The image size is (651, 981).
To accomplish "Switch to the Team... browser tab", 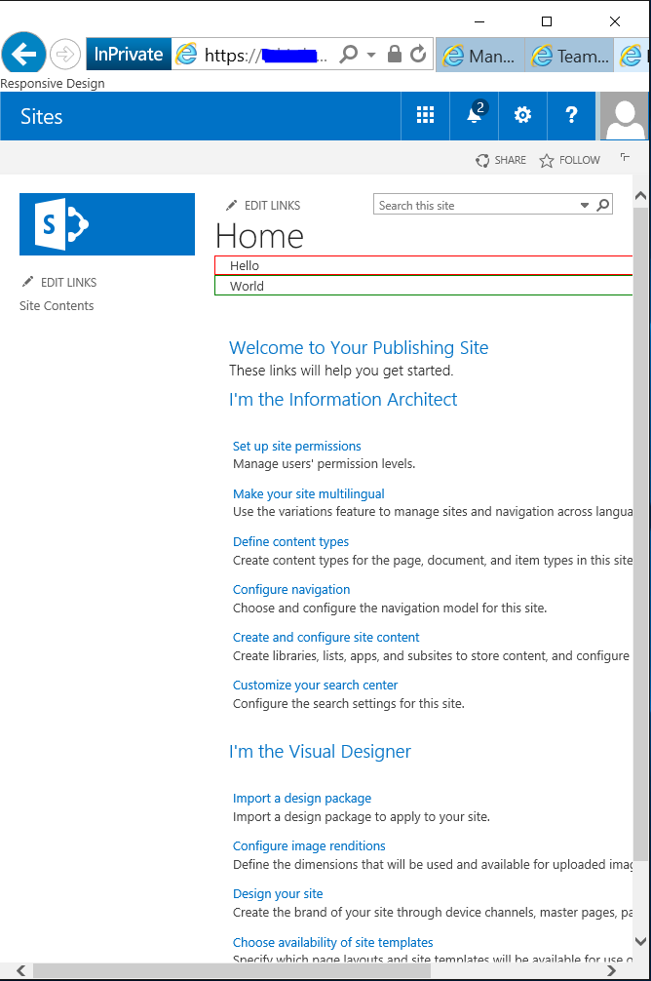I will pyautogui.click(x=570, y=56).
